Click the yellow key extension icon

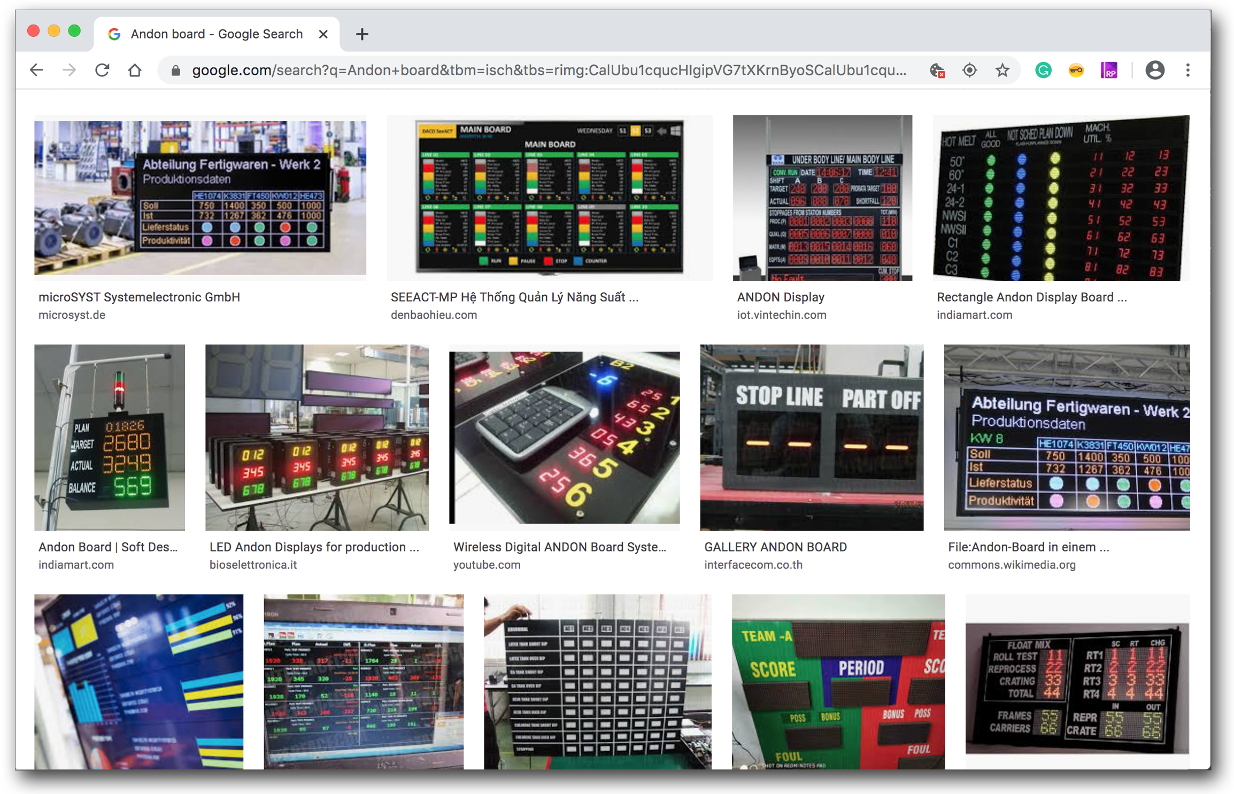1076,70
